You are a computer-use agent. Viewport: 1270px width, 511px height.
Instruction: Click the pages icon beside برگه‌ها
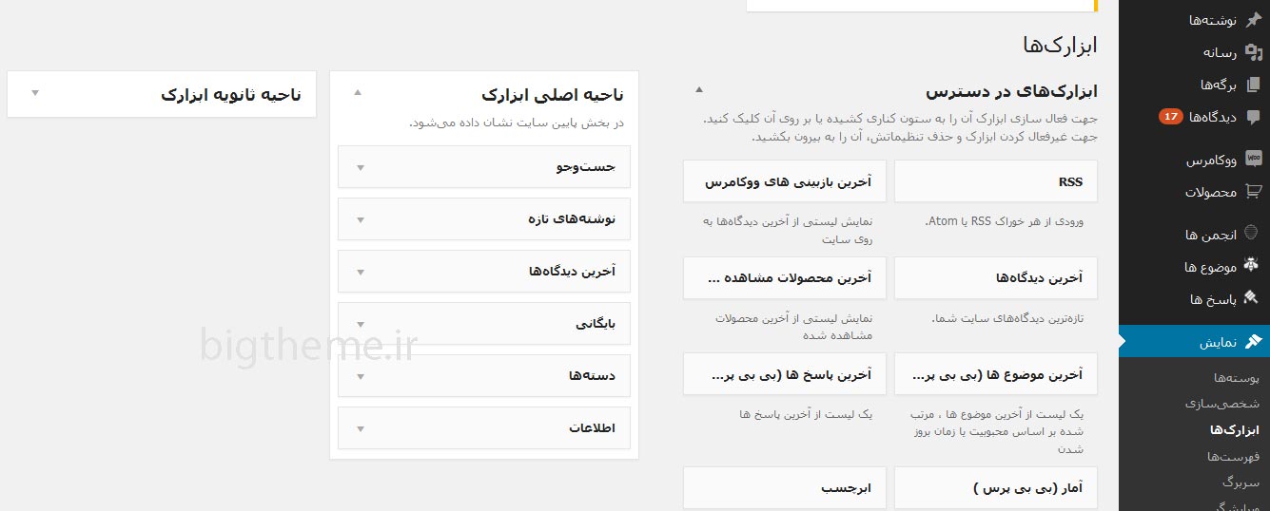[x=1253, y=85]
